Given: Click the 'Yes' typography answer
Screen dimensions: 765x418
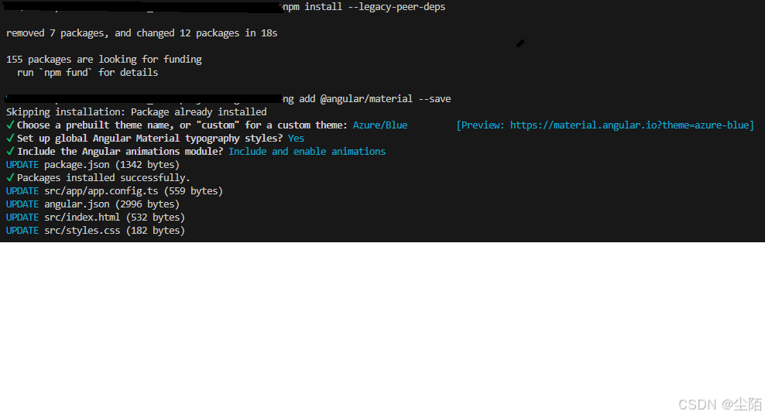Looking at the screenshot, I should (x=296, y=139).
